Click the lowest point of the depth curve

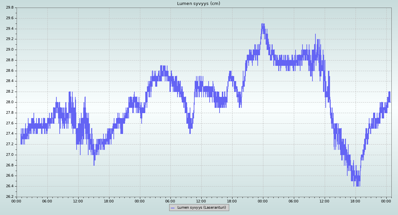[357, 186]
